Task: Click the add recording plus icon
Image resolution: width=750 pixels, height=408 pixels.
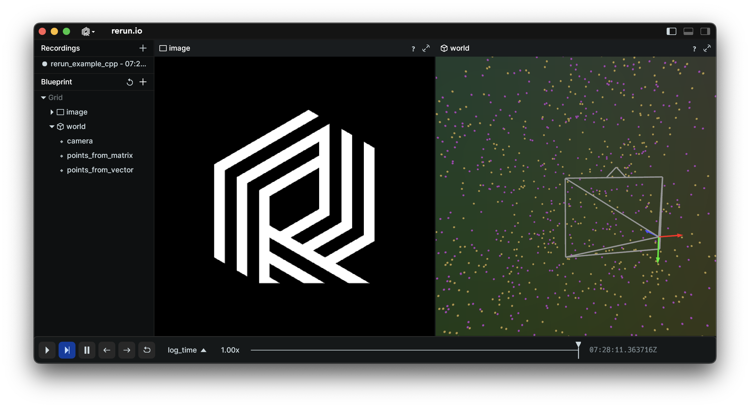Action: pyautogui.click(x=143, y=48)
